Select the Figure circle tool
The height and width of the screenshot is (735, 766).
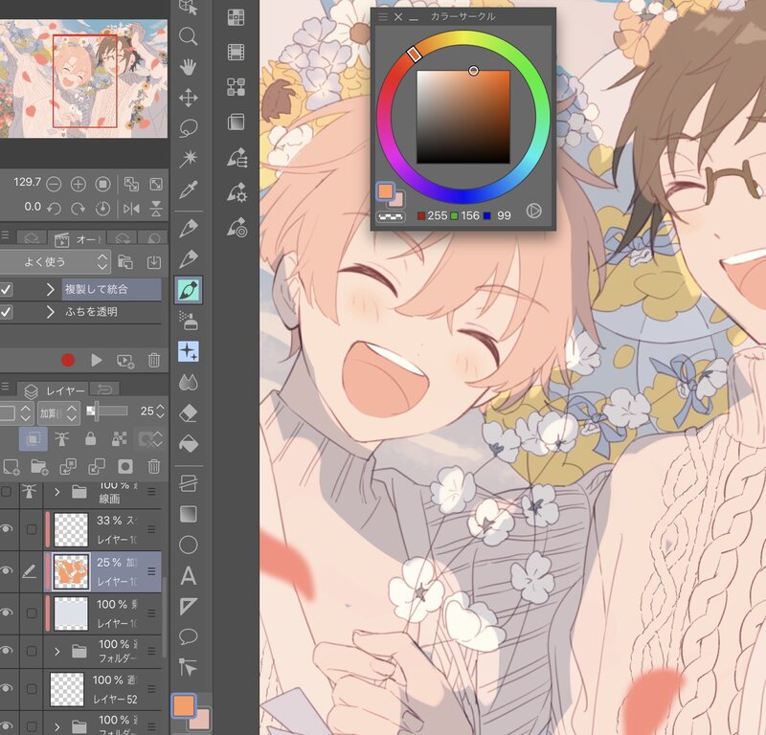click(188, 545)
